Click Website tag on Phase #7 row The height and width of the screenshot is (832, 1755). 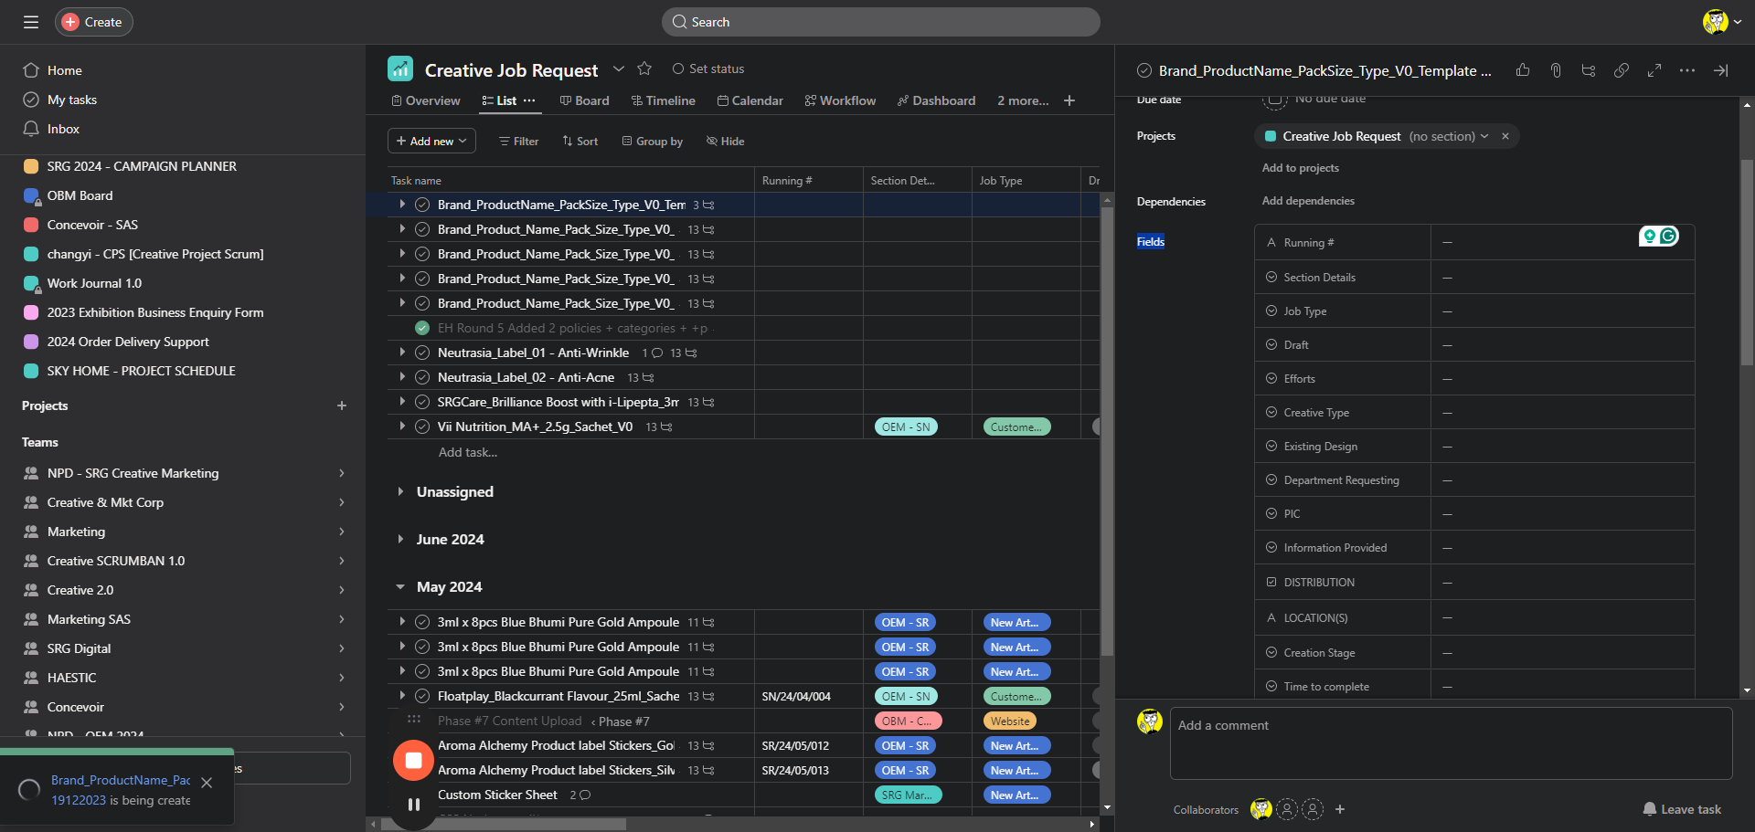(x=1010, y=721)
